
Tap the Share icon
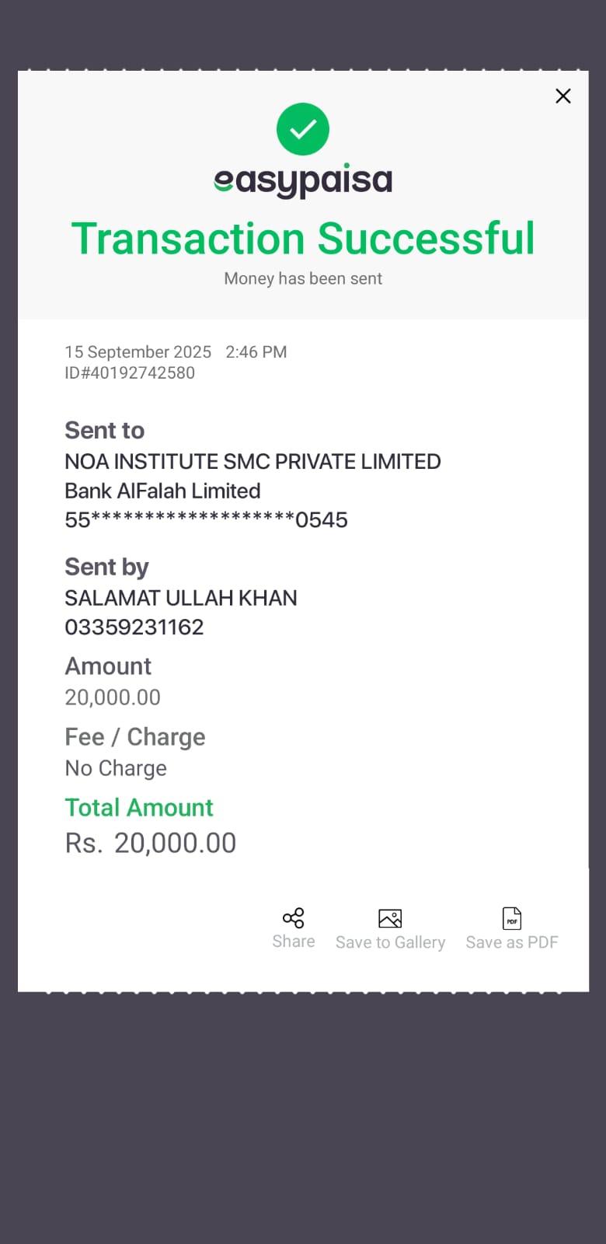click(294, 918)
